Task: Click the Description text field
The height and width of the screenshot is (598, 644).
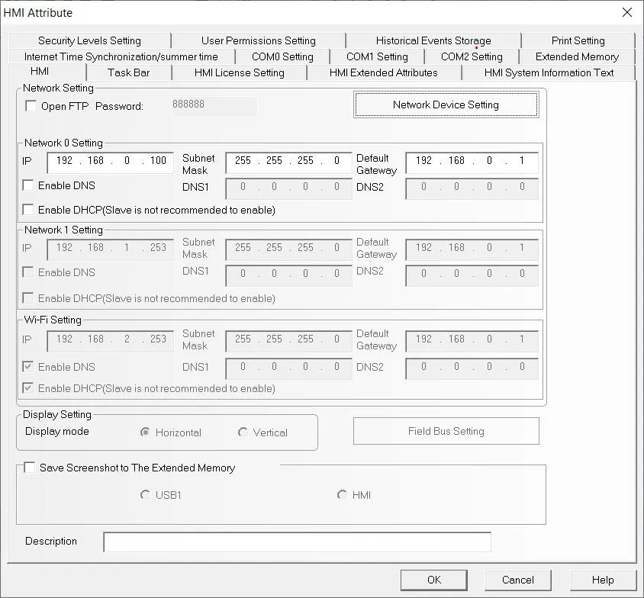Action: (298, 542)
